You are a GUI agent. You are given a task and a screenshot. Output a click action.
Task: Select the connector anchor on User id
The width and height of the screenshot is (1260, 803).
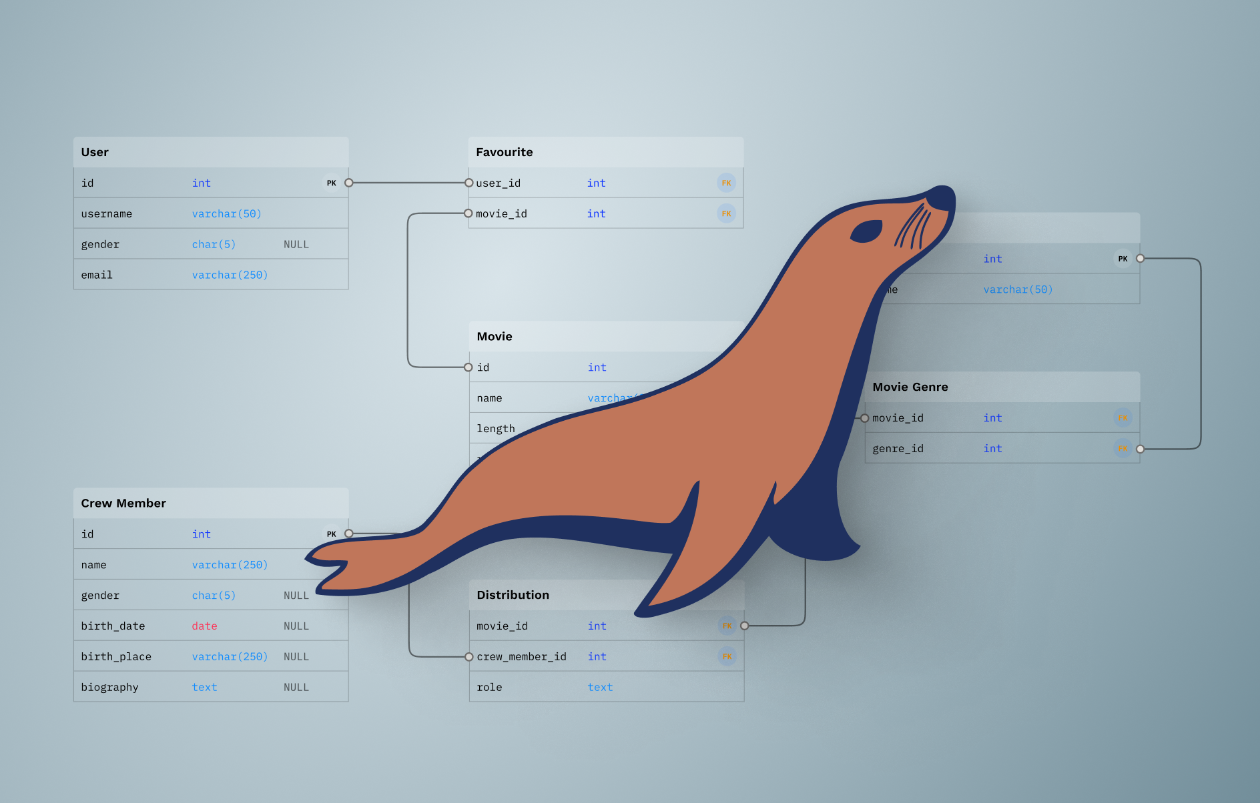(348, 182)
